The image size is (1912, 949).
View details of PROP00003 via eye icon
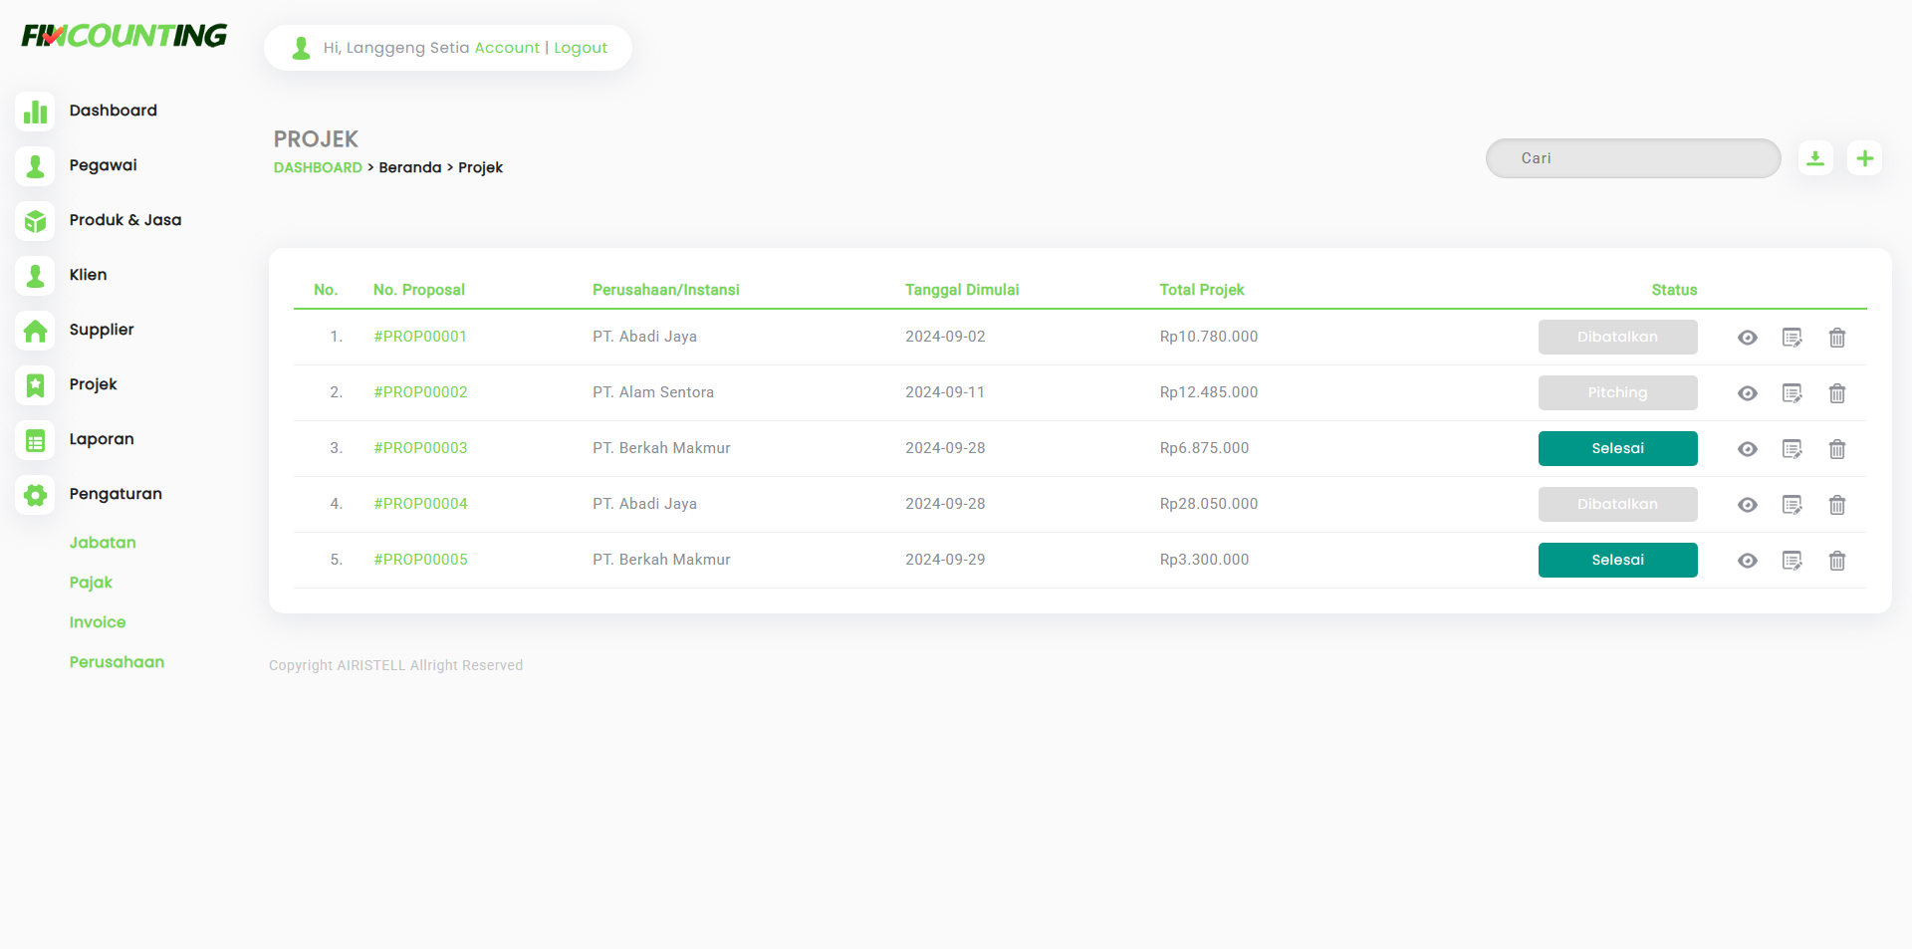1747,449
